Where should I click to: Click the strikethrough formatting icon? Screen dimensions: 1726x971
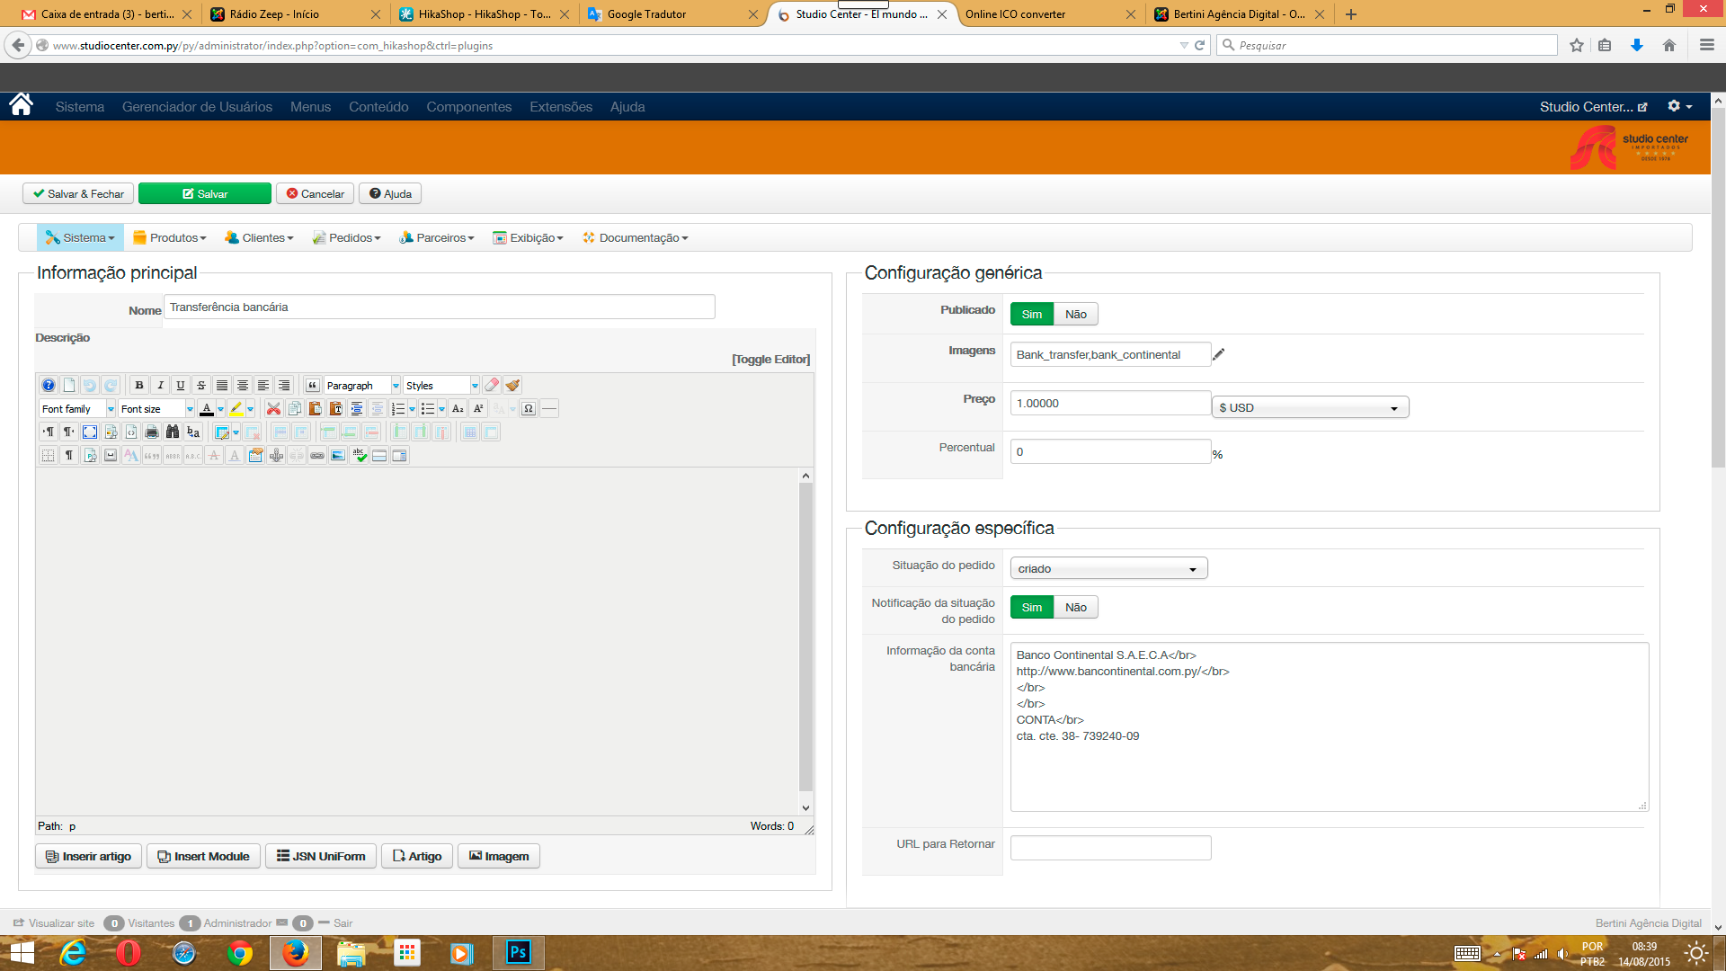click(x=201, y=385)
